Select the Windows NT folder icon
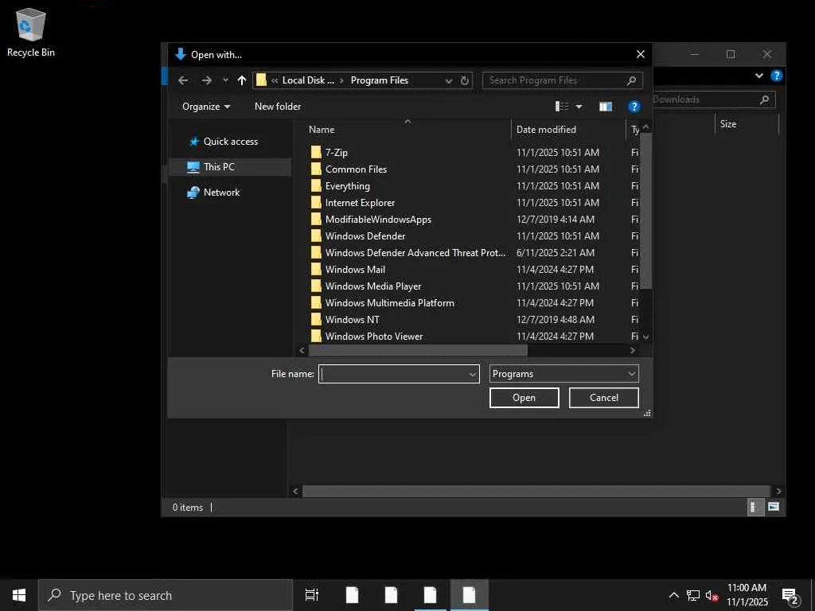Screen dimensions: 815x611 [316, 320]
